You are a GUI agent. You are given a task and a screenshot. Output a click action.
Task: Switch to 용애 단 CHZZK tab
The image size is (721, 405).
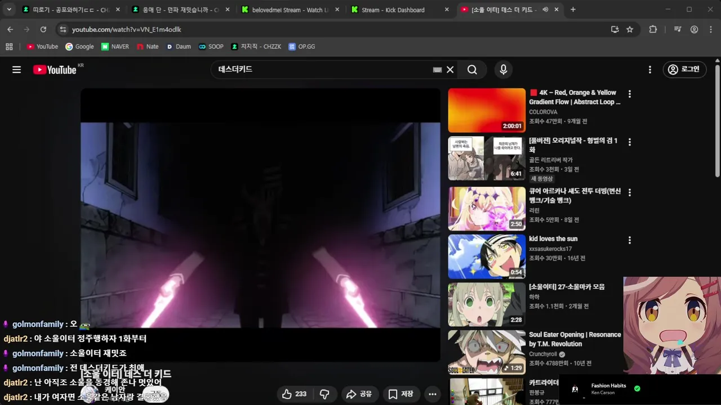(180, 10)
